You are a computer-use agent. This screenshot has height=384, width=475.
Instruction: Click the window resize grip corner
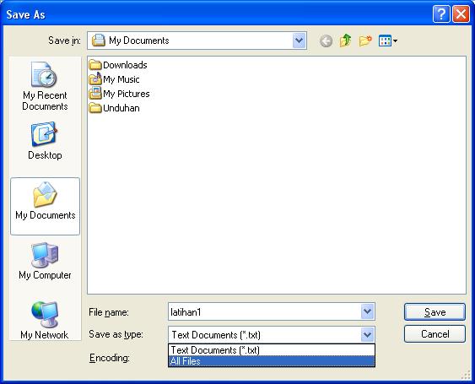(x=467, y=376)
